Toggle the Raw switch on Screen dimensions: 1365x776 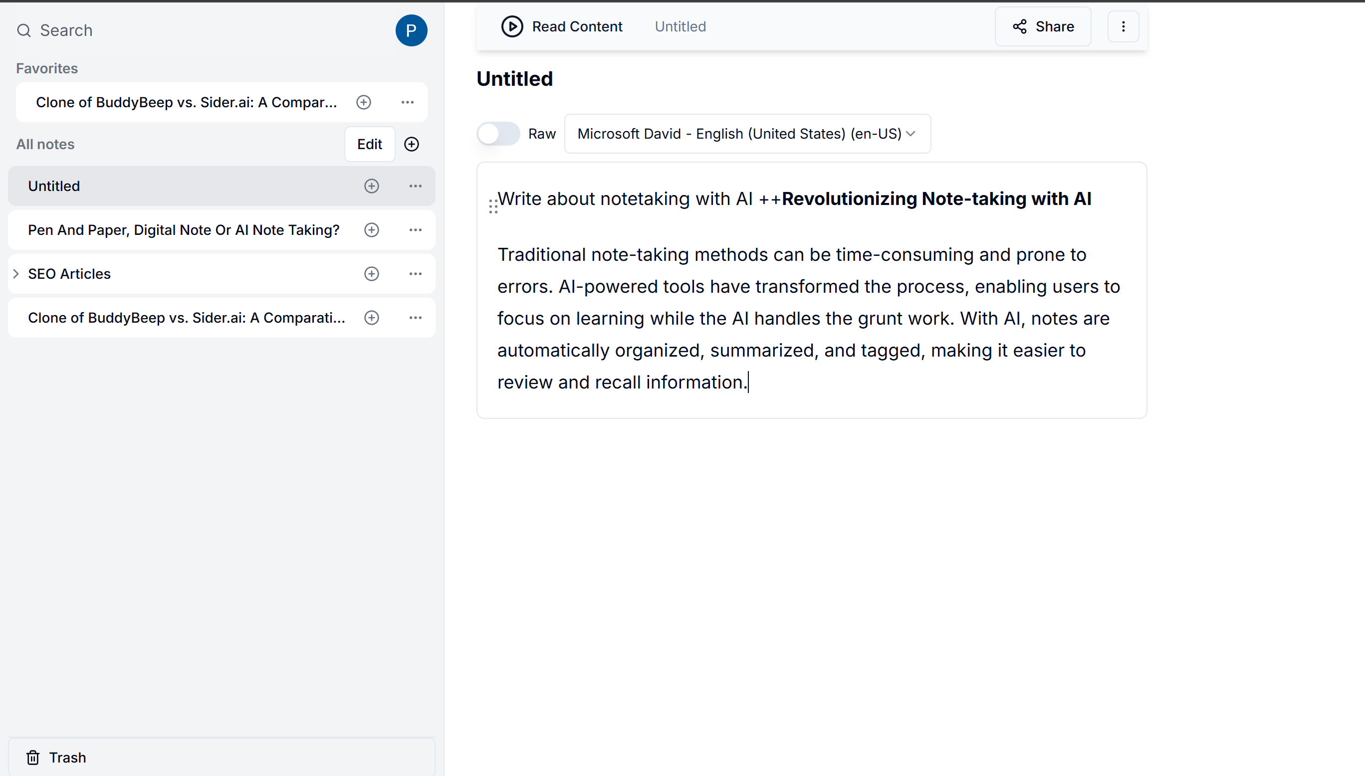tap(498, 134)
